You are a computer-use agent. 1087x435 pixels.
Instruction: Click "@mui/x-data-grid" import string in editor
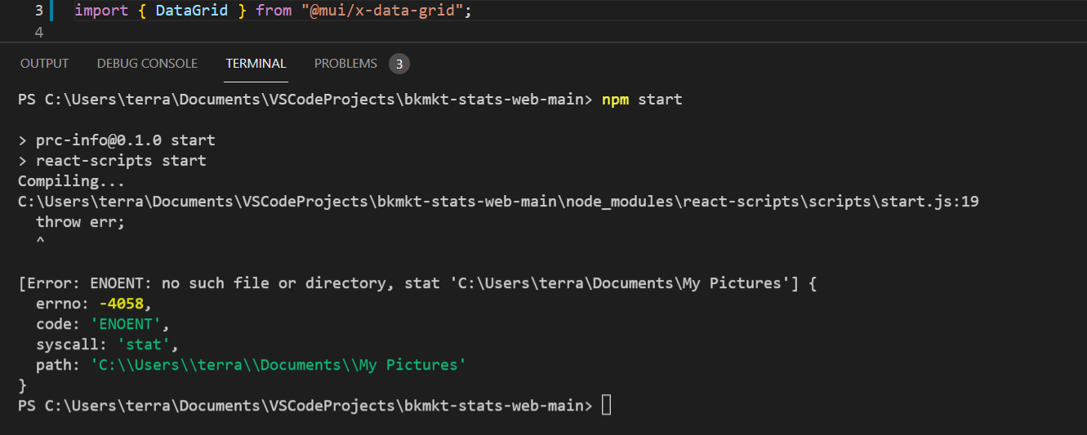click(x=386, y=11)
